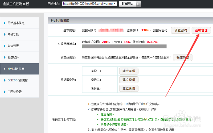This screenshot has width=213, height=133.
Task: Click arrow icon next to 网站基本信息
Action: pos(5,23)
